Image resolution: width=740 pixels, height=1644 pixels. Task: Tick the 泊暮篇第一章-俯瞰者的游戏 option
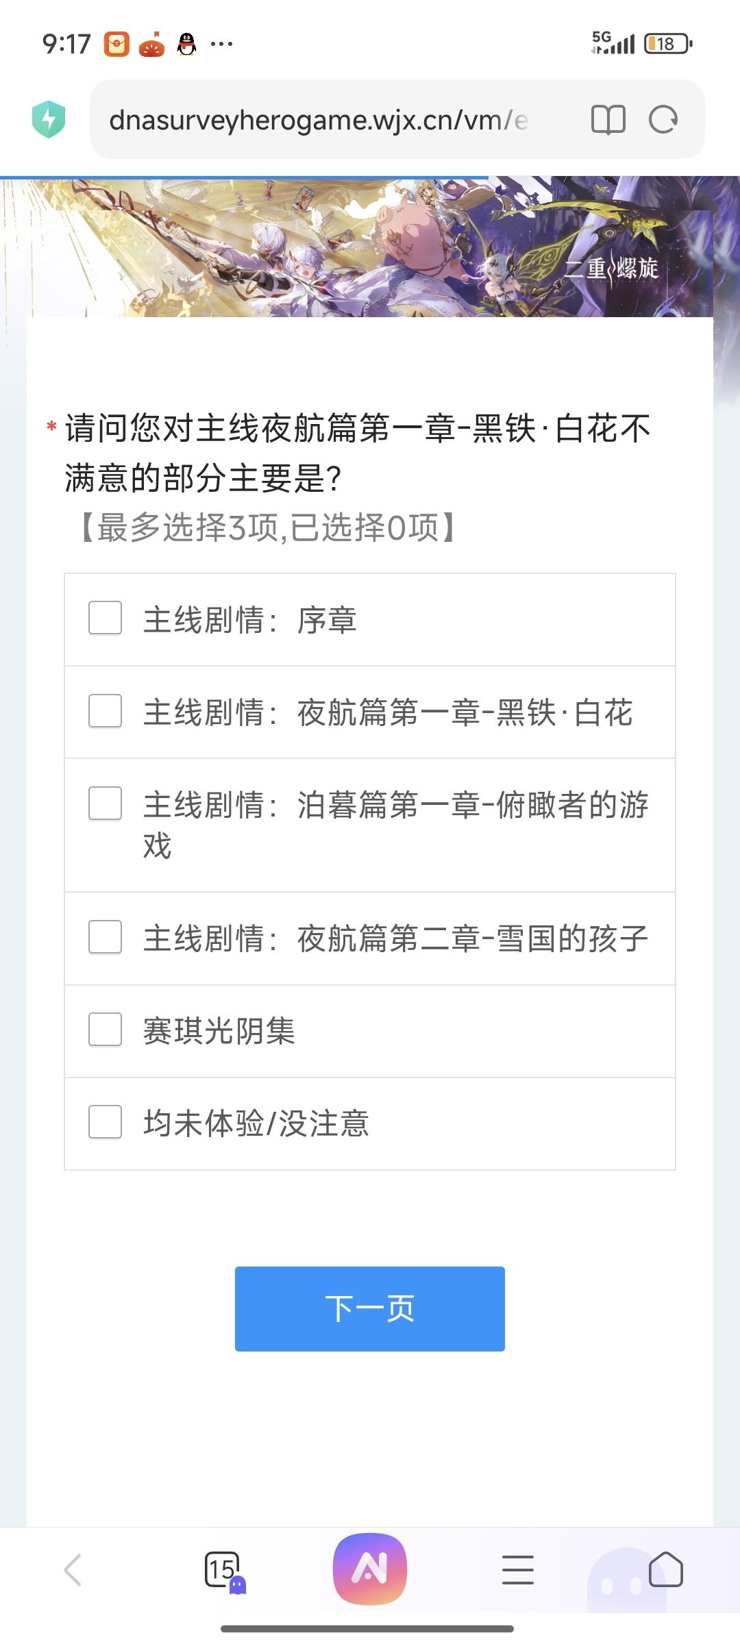tap(106, 804)
